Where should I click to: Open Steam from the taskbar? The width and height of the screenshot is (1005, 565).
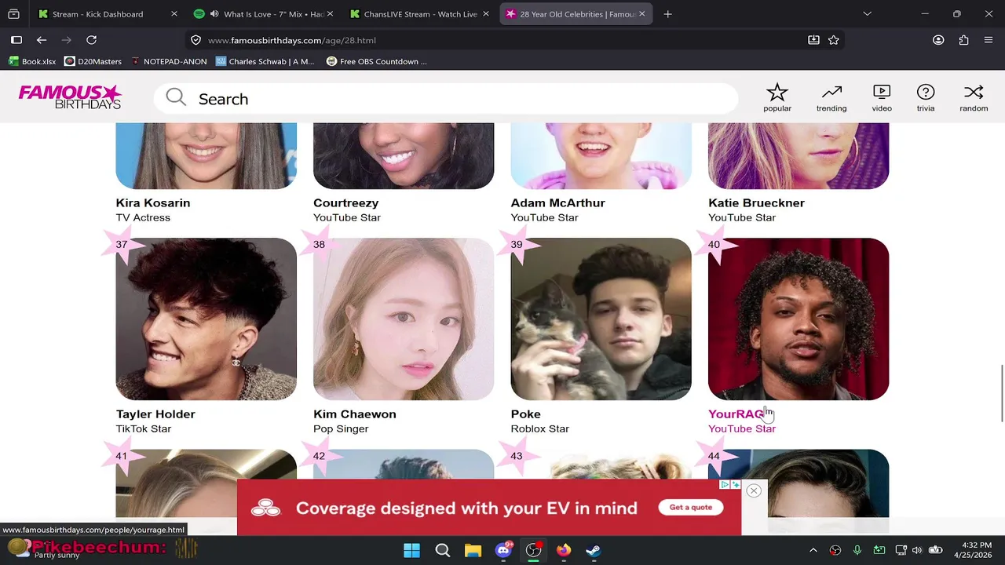click(x=594, y=550)
